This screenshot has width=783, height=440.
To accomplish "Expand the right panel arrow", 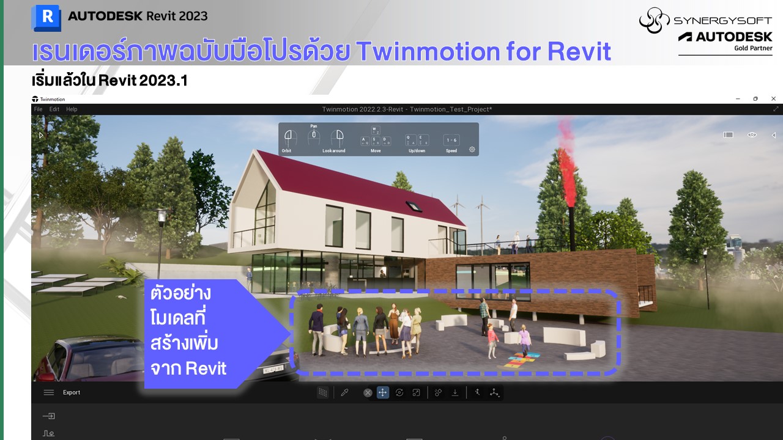I will click(773, 135).
